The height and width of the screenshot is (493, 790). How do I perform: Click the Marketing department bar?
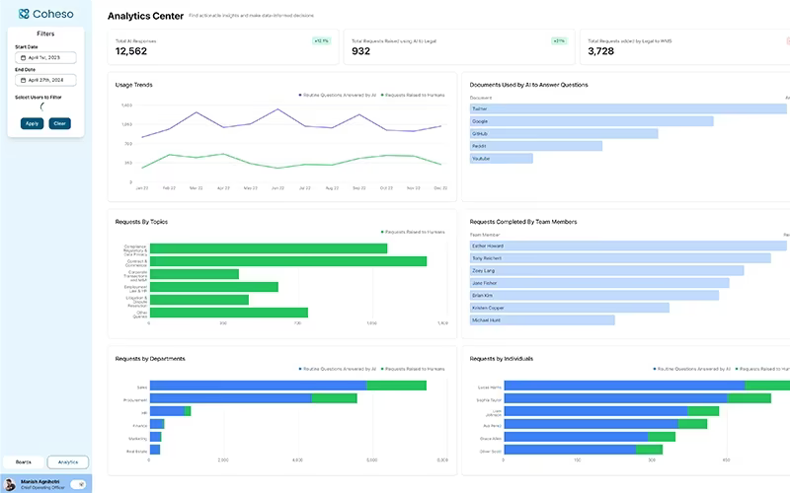pyautogui.click(x=156, y=437)
